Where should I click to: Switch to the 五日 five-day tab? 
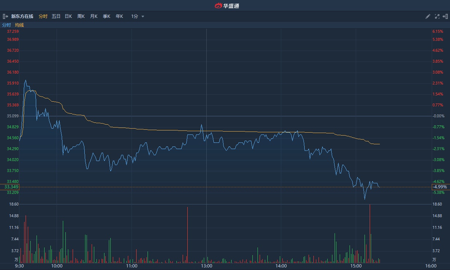pos(56,16)
